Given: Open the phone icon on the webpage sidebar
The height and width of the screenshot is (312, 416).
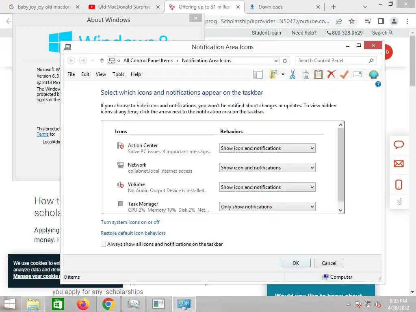Looking at the screenshot, I should 399,185.
